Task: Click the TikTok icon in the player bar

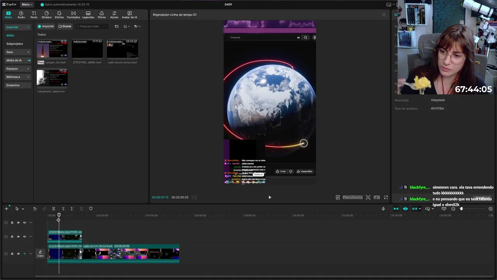Action: click(338, 197)
